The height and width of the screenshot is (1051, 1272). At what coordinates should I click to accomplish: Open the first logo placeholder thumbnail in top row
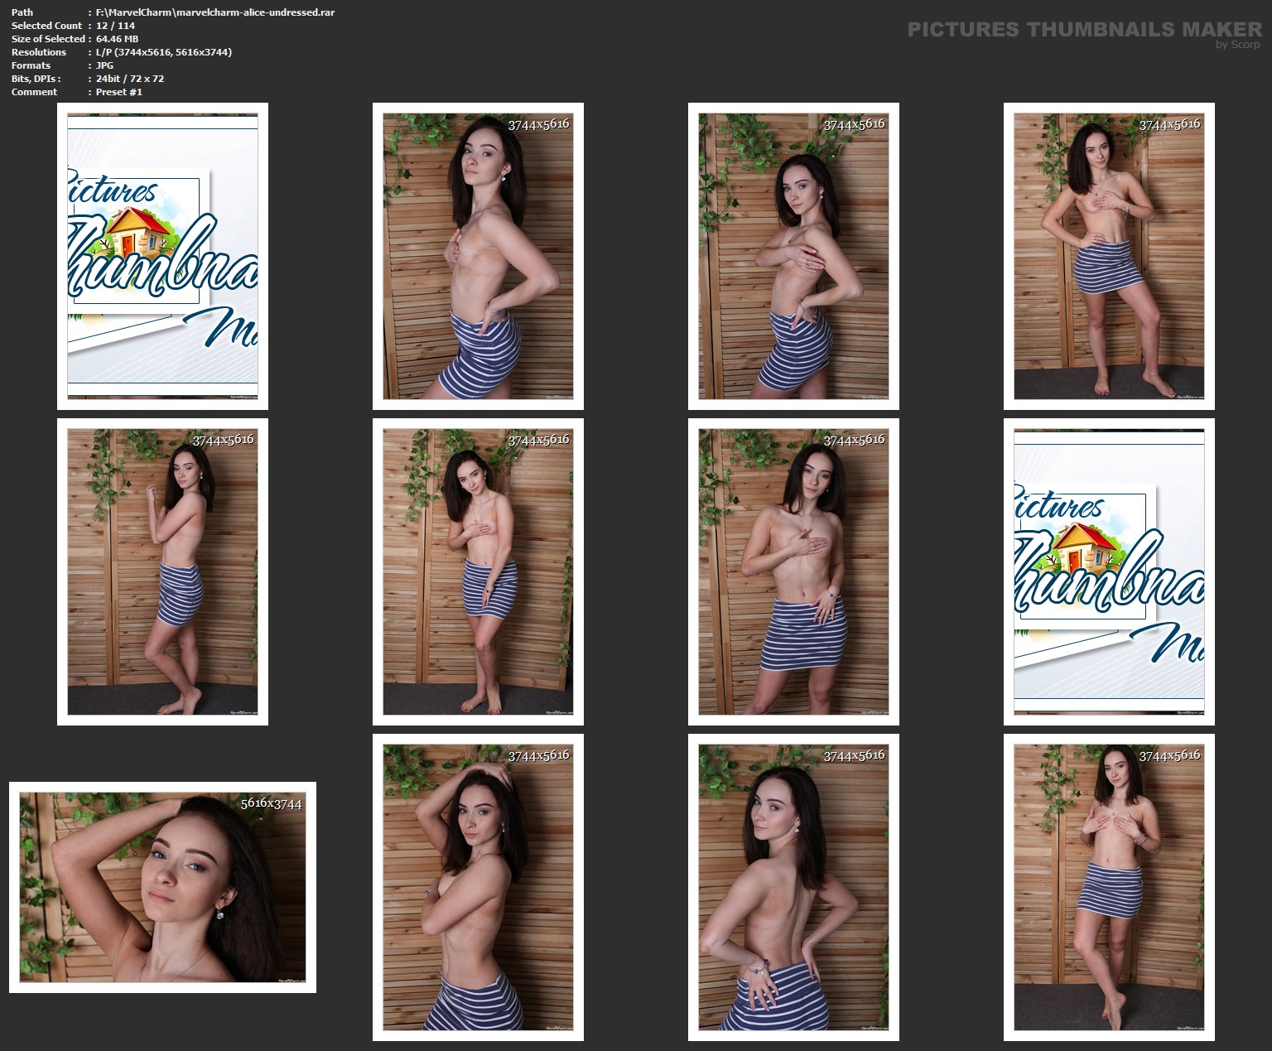pos(162,256)
